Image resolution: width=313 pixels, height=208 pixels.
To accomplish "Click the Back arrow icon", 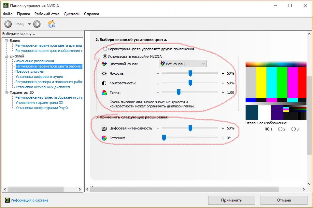I will pyautogui.click(x=8, y=24).
